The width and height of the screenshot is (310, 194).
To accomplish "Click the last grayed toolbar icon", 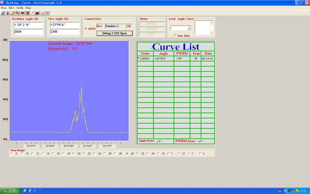I will (47, 13).
